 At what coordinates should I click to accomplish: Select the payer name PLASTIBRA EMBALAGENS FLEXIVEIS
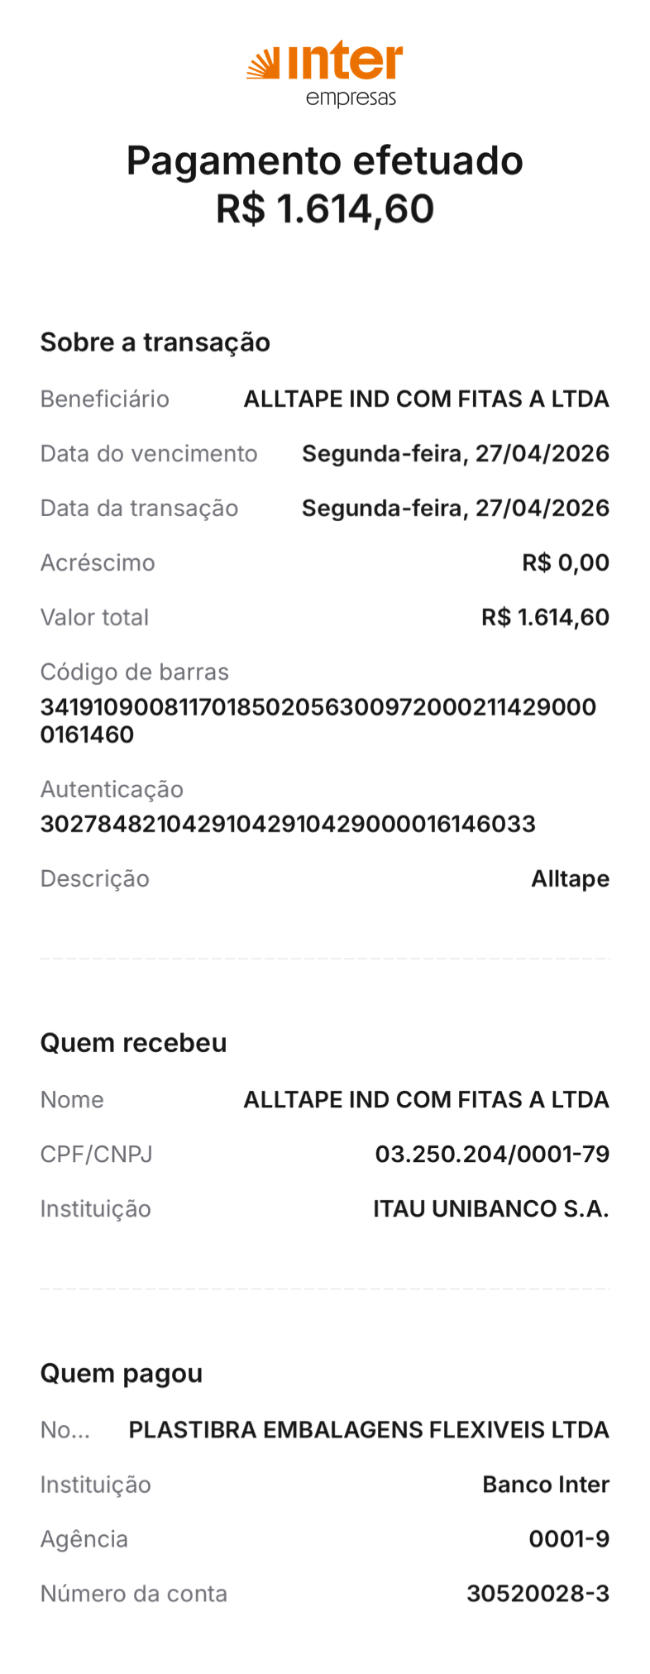pos(369,1429)
